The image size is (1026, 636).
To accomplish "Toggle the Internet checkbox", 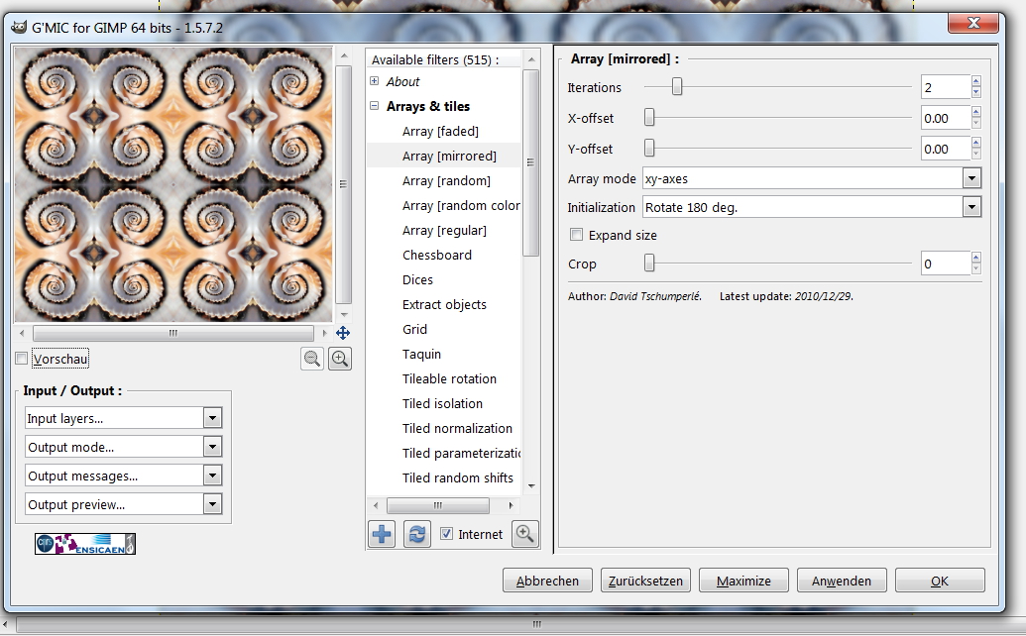I will click(x=446, y=534).
